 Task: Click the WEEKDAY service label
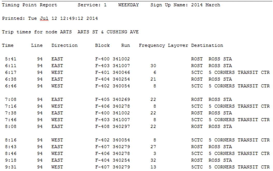tap(129, 4)
